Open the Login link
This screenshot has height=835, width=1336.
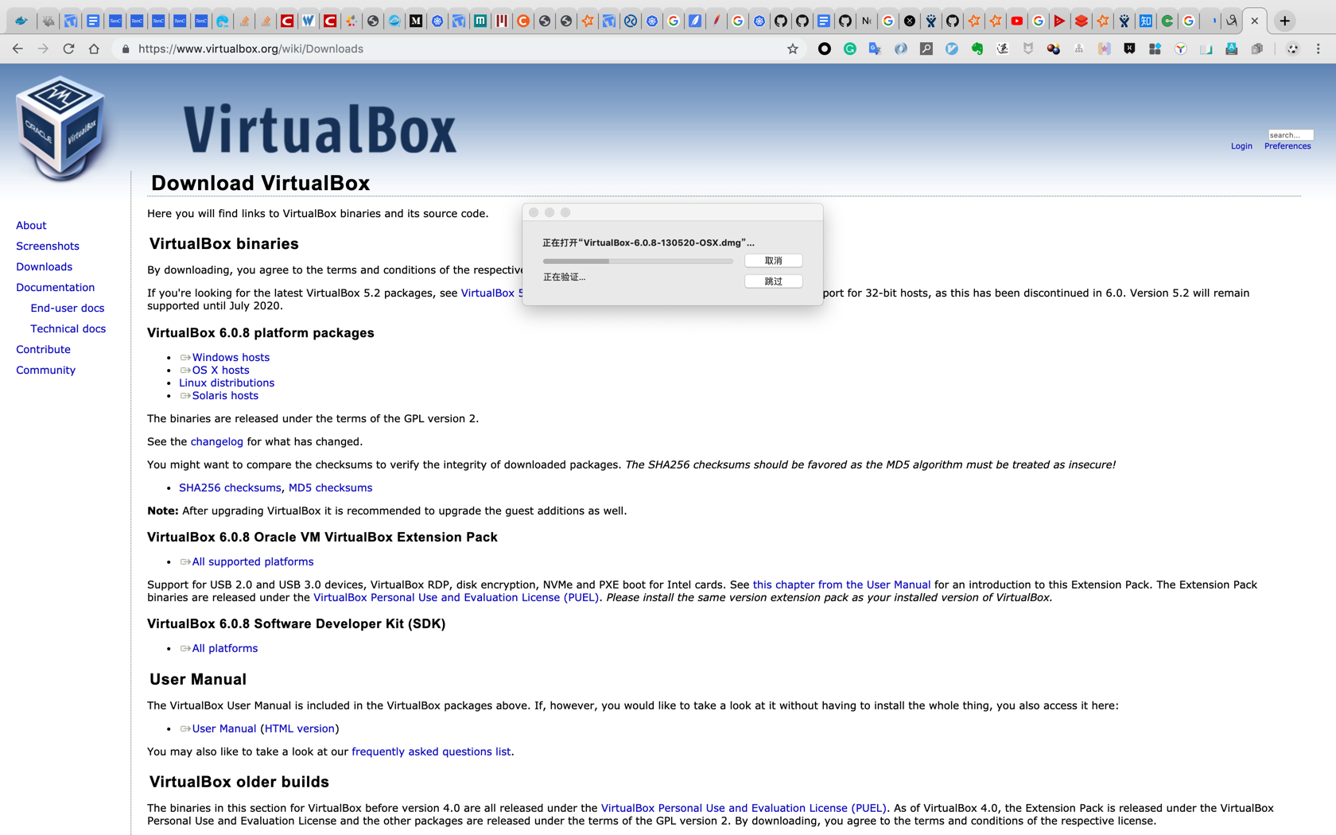[x=1241, y=146]
